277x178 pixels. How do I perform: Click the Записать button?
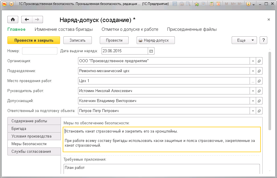[77, 40]
